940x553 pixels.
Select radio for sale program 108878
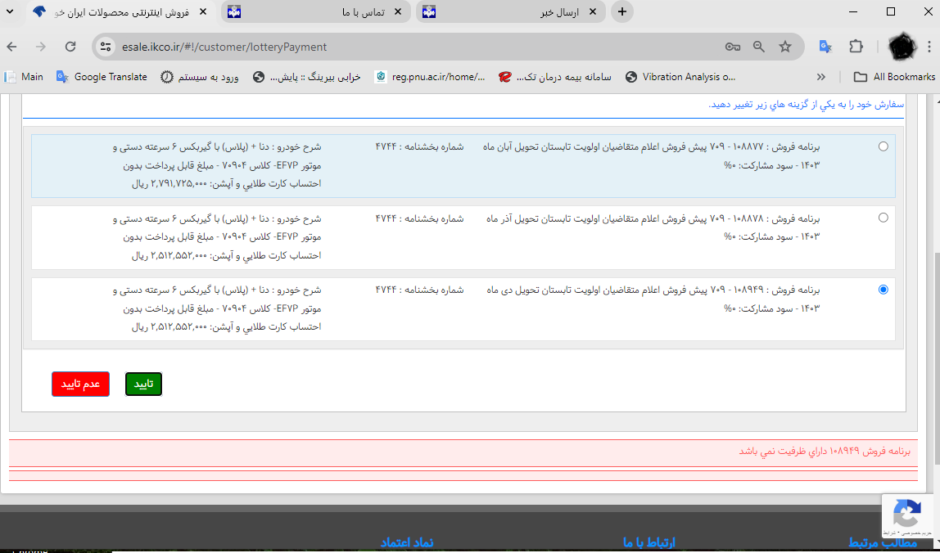click(883, 218)
